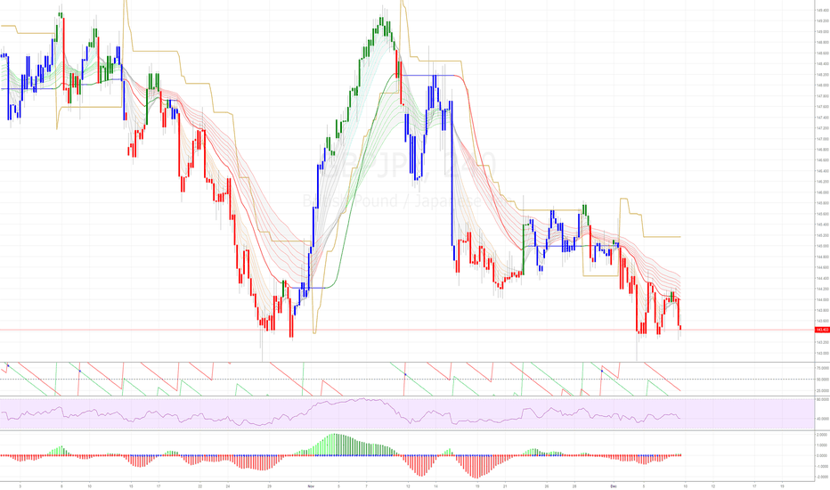
Task: Click the 143.000 price axis label
Action: pos(823,354)
